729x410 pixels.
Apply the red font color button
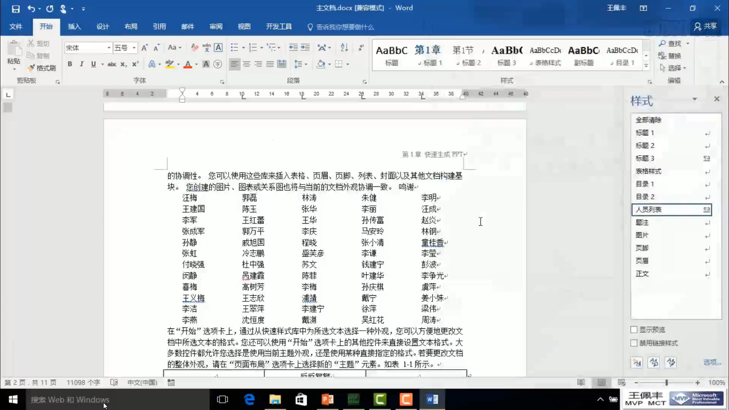click(x=188, y=64)
